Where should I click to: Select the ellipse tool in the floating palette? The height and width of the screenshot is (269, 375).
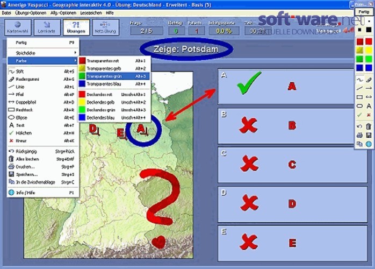360,106
